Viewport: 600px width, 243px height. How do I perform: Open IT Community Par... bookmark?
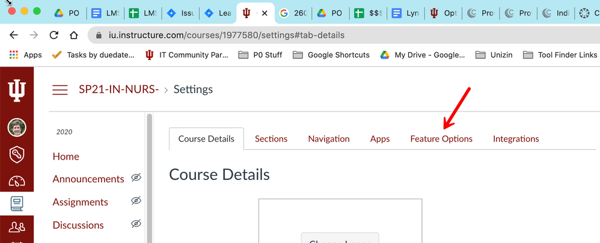pyautogui.click(x=187, y=55)
